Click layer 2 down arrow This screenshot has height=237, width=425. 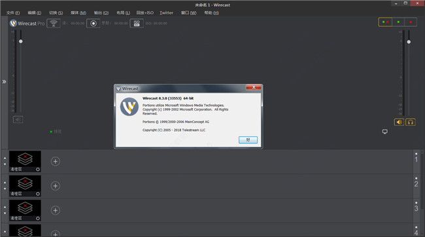tap(5, 189)
